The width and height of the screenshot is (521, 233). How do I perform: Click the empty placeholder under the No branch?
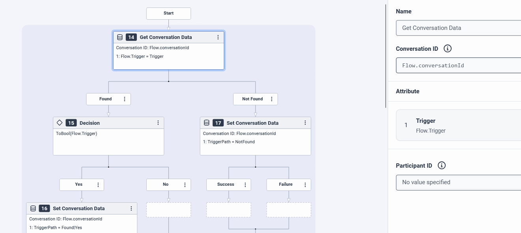(x=168, y=210)
